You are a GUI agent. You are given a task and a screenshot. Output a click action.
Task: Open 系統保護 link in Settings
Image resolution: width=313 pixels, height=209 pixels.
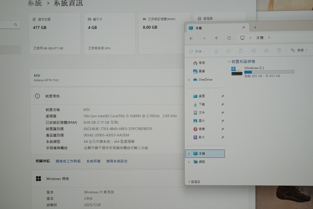93,161
